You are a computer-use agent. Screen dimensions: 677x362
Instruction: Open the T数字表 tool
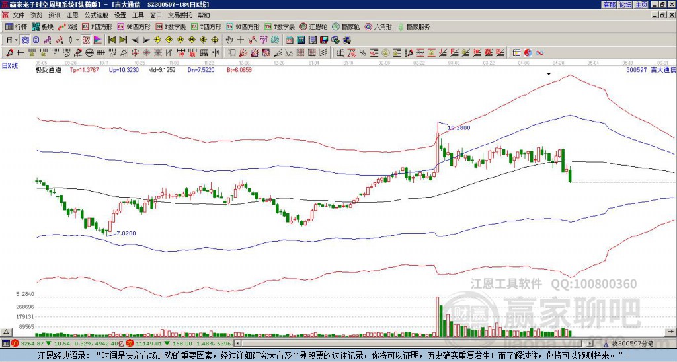point(280,26)
